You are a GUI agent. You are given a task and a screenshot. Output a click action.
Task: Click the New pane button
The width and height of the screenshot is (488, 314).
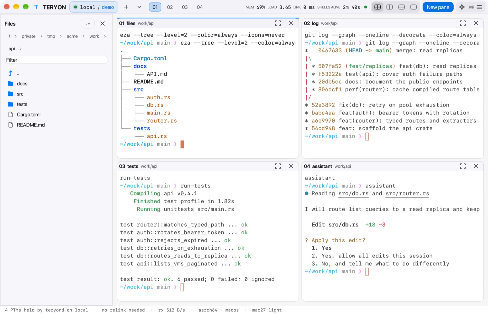(438, 7)
